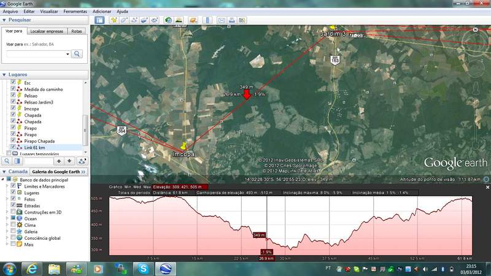Click the Record a Tour toolbar icon
The image size is (491, 276).
[x=155, y=20]
